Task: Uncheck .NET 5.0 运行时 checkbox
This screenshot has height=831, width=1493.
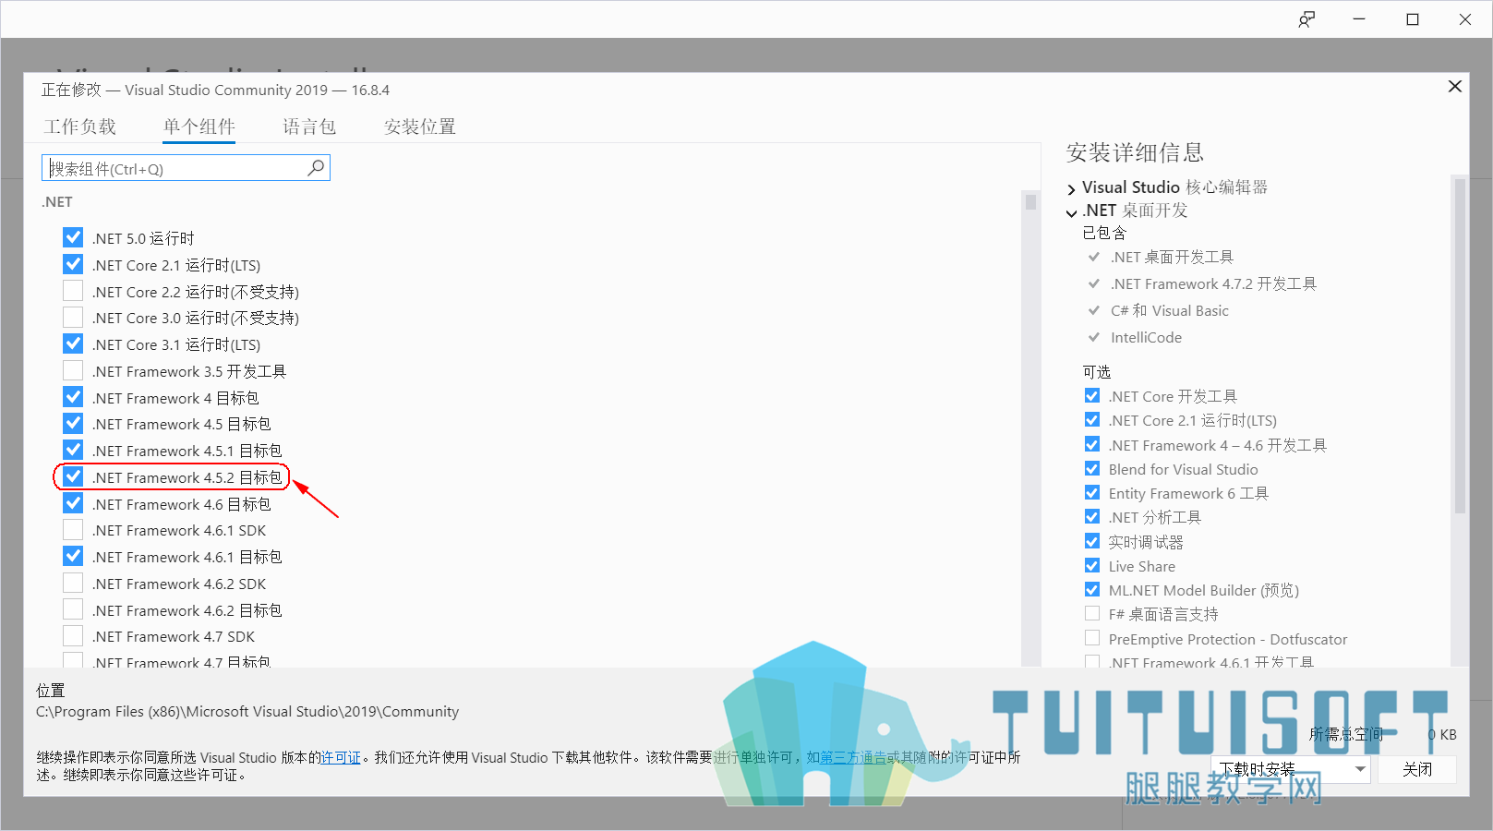Action: [73, 237]
